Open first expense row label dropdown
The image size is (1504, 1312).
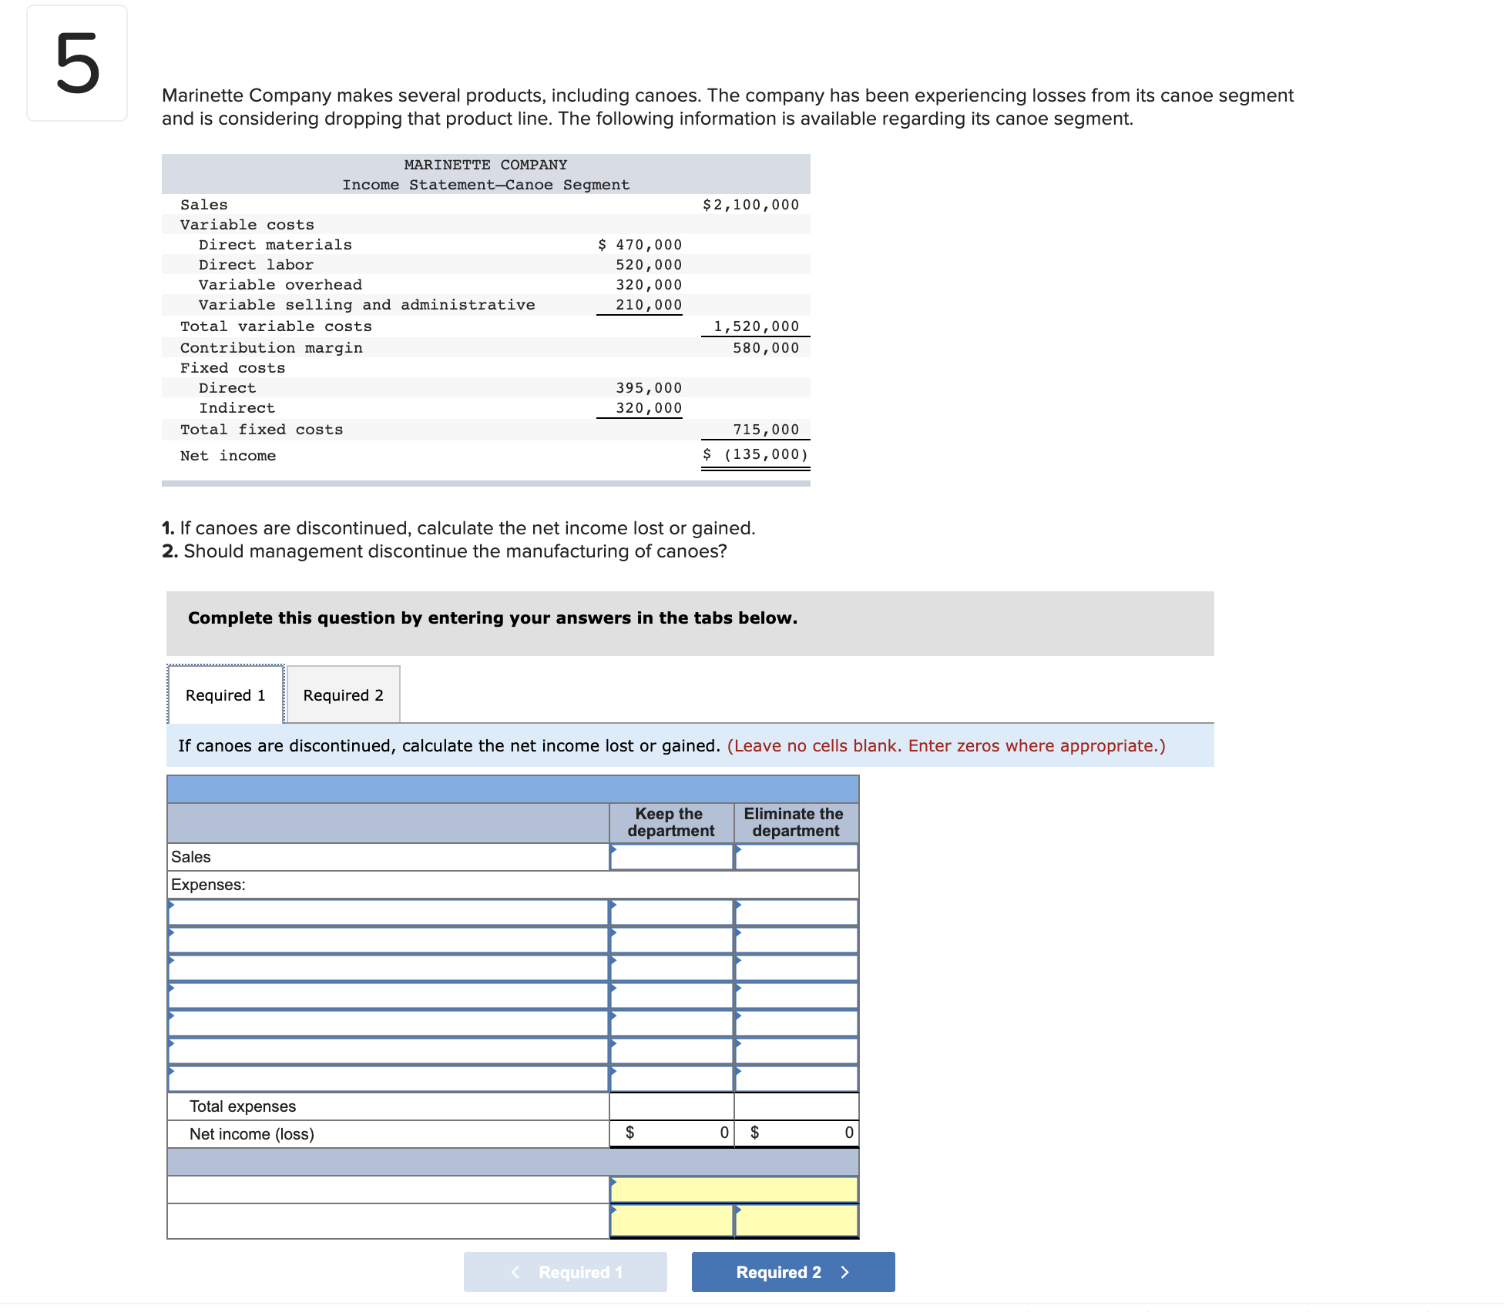point(388,912)
